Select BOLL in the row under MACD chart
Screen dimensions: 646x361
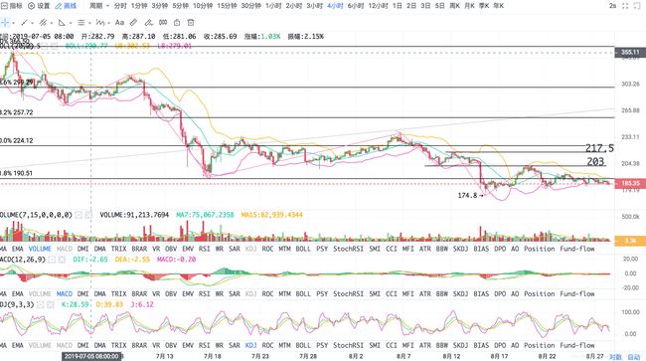pos(303,293)
